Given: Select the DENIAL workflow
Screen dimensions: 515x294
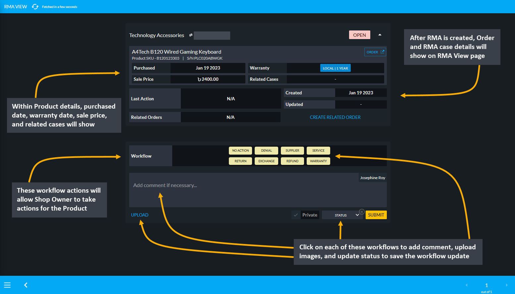Looking at the screenshot, I should [x=266, y=150].
